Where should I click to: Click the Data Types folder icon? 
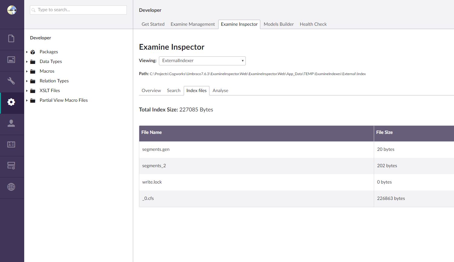(33, 62)
